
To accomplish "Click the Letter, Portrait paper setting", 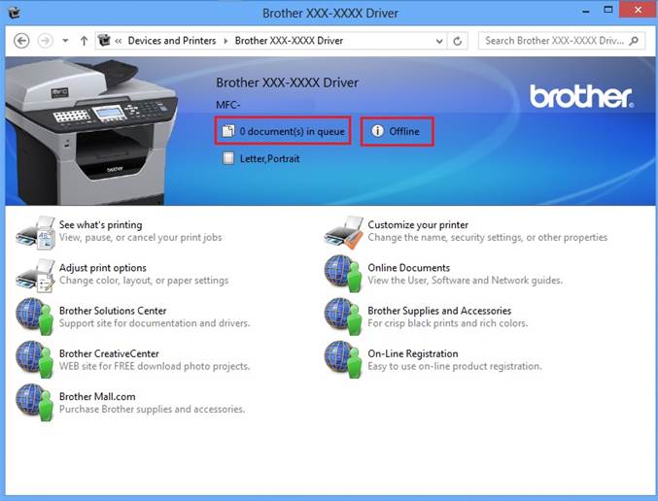I will (269, 158).
